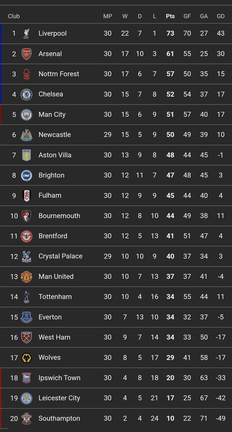Click the Wolves club badge

26,357
